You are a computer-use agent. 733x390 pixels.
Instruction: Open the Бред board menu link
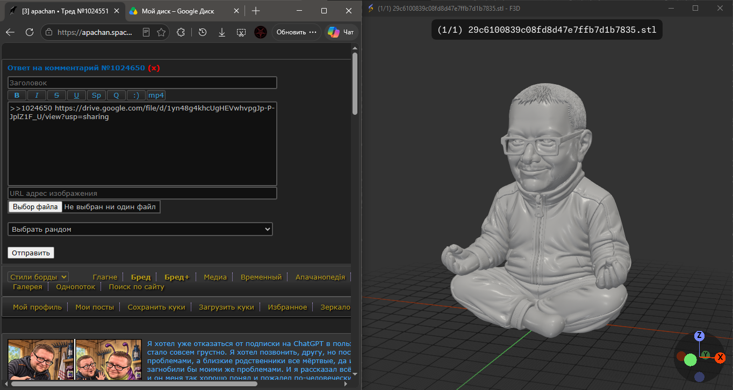(x=141, y=277)
